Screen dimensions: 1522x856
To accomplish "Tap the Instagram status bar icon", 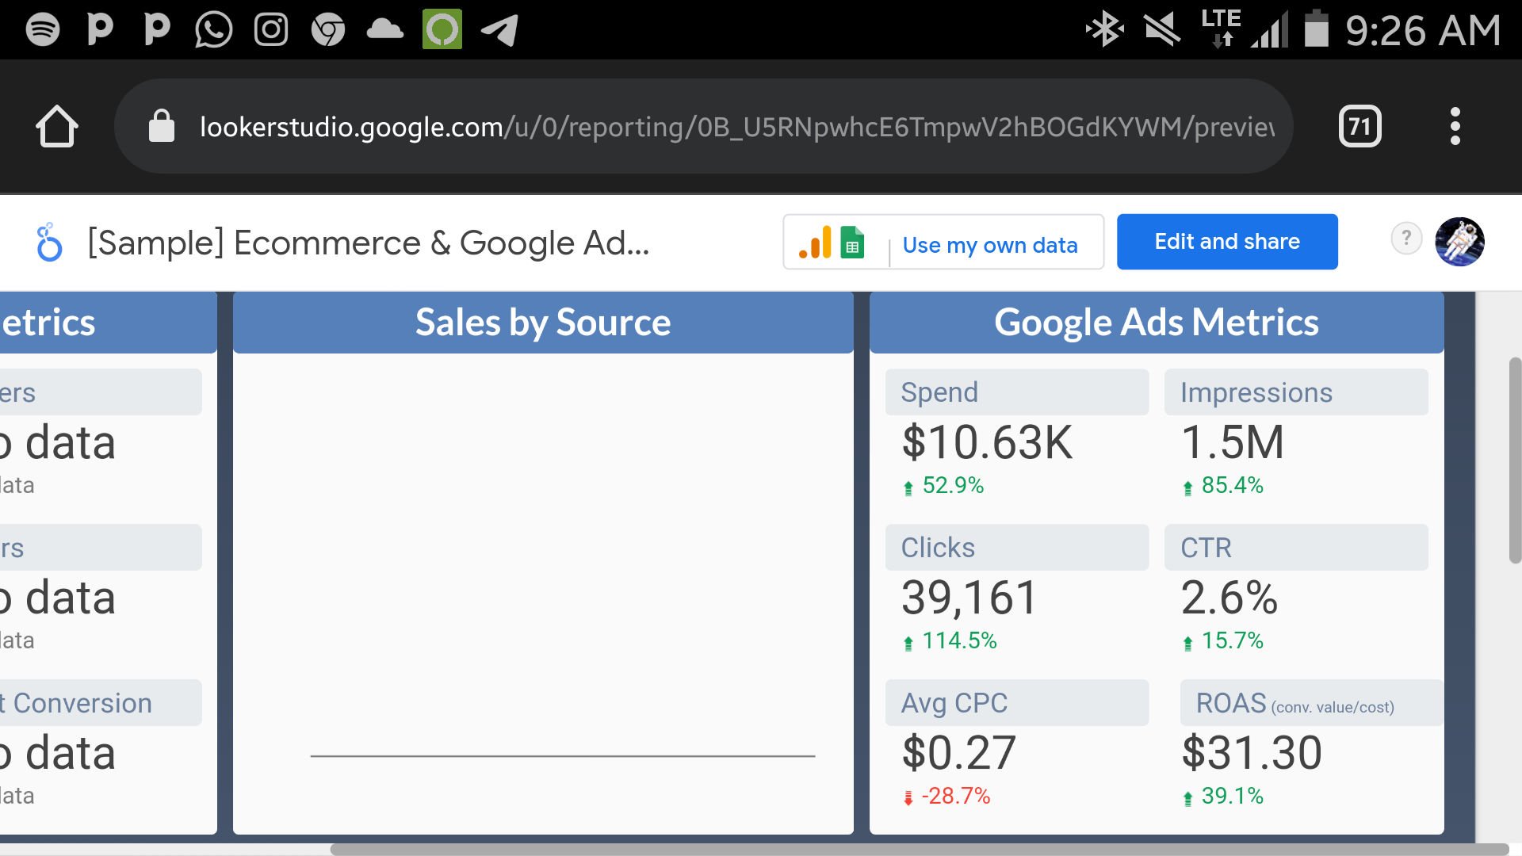I will [271, 30].
